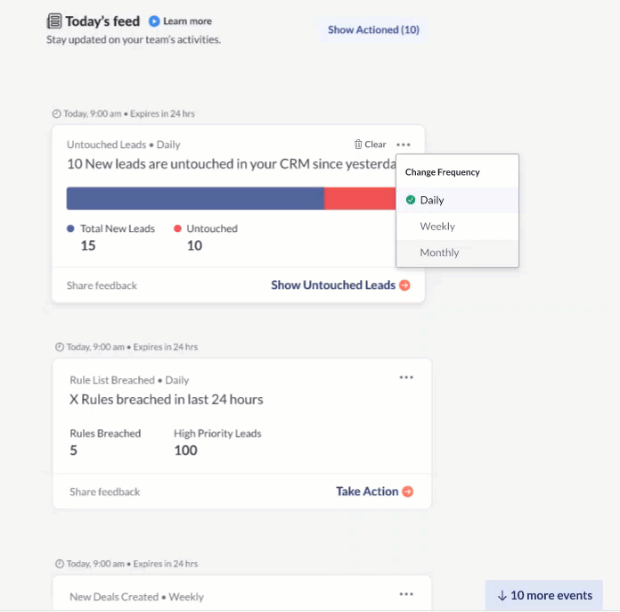Image resolution: width=620 pixels, height=612 pixels.
Task: Click the Learn more play icon
Action: tap(154, 21)
